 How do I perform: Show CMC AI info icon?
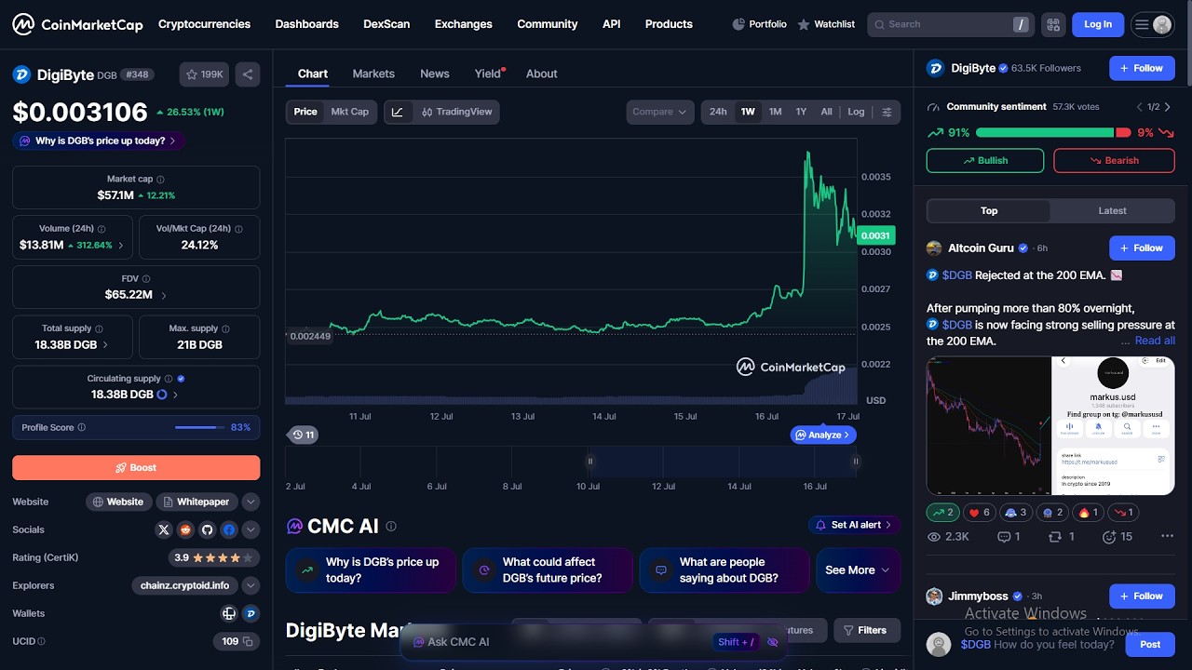click(391, 526)
